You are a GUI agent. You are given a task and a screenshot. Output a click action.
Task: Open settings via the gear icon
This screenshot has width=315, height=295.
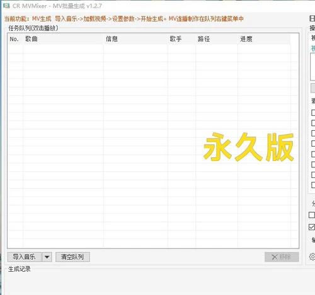(x=312, y=257)
